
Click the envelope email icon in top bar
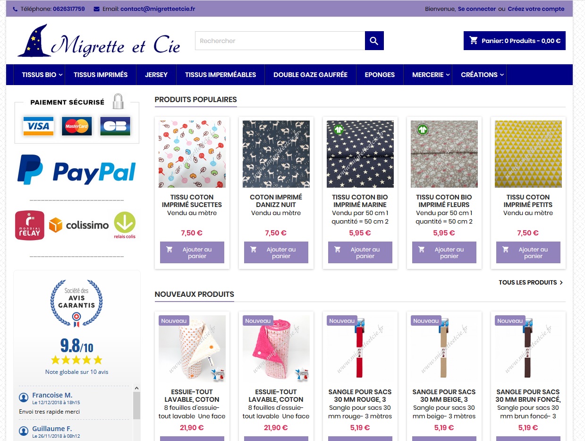(x=97, y=9)
